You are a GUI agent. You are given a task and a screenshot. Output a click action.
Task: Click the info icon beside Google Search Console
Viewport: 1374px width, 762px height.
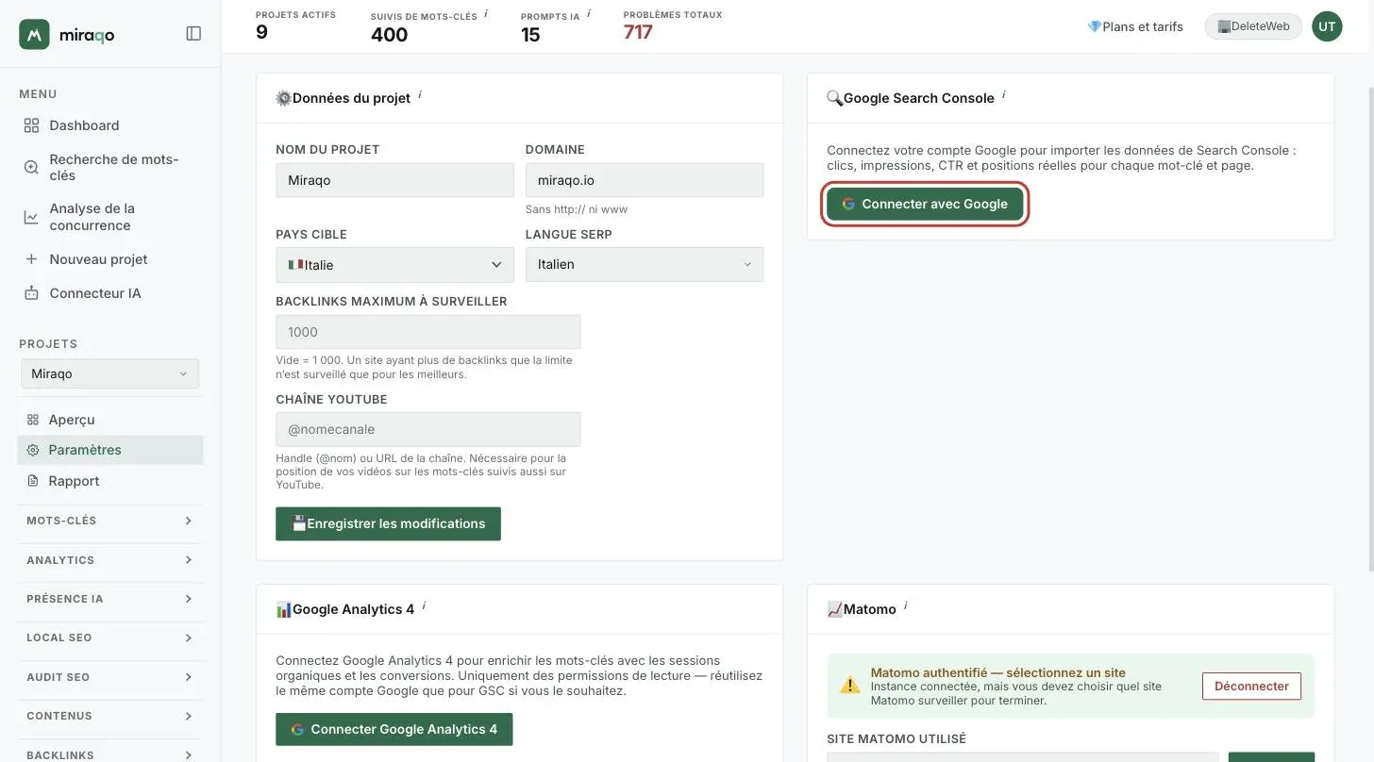[x=1004, y=94]
